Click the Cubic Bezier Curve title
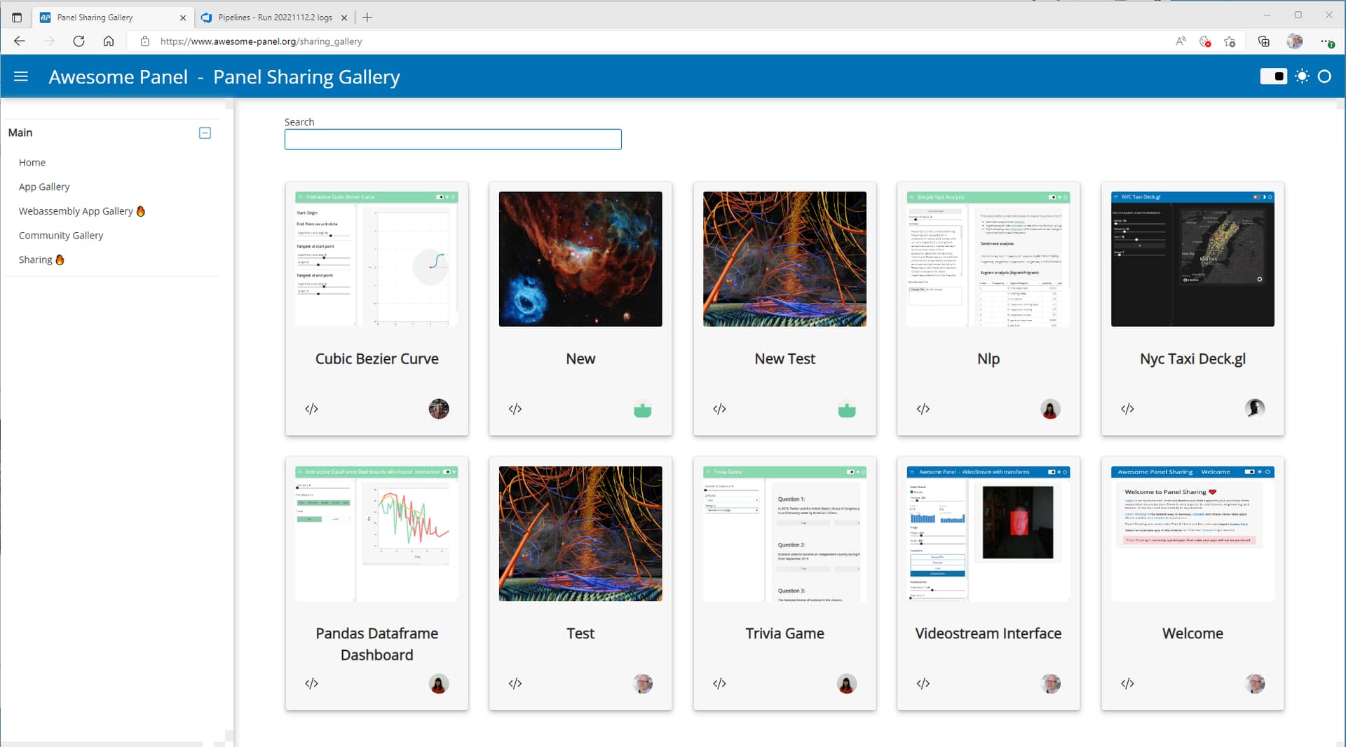 [x=376, y=359]
